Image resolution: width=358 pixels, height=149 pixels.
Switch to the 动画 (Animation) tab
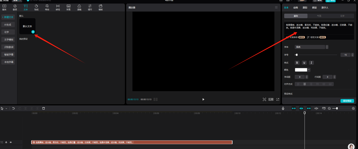coord(296,8)
